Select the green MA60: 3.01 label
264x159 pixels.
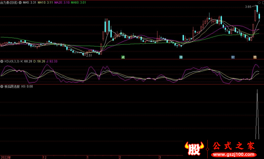click(79, 2)
